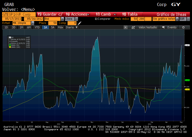Click 'Mínimo al 02/01/12' legend row
Screen dimensions: 192x137
(x=18, y=43)
